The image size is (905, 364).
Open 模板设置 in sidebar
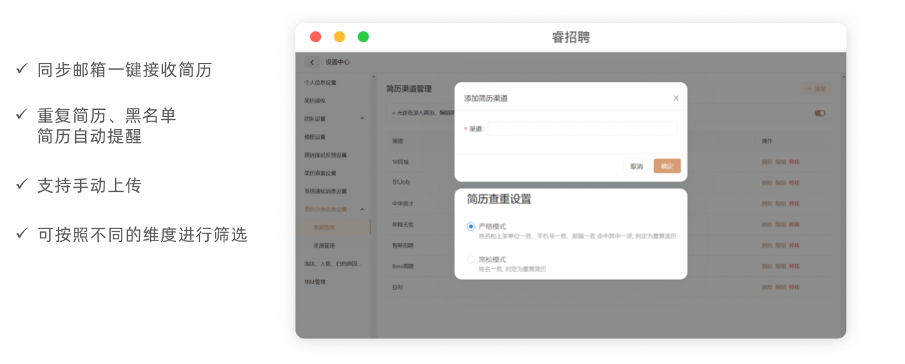(315, 137)
